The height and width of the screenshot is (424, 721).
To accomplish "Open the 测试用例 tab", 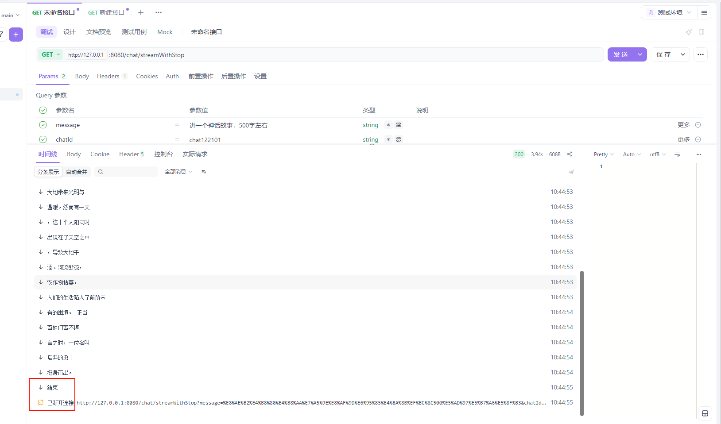I will pos(134,32).
